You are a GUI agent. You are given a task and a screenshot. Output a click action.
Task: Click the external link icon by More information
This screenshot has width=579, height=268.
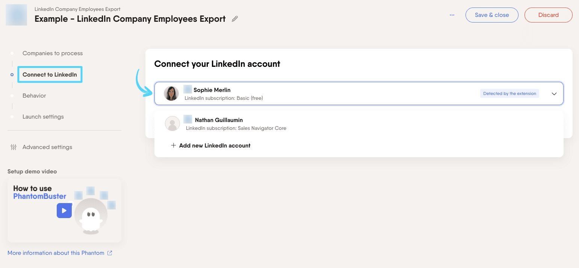coord(110,253)
